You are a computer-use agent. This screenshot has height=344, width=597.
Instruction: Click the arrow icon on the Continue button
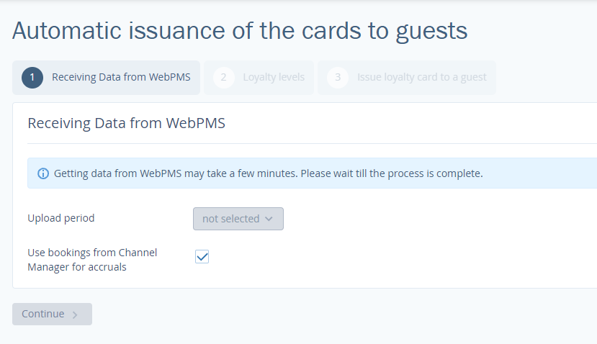(x=75, y=314)
